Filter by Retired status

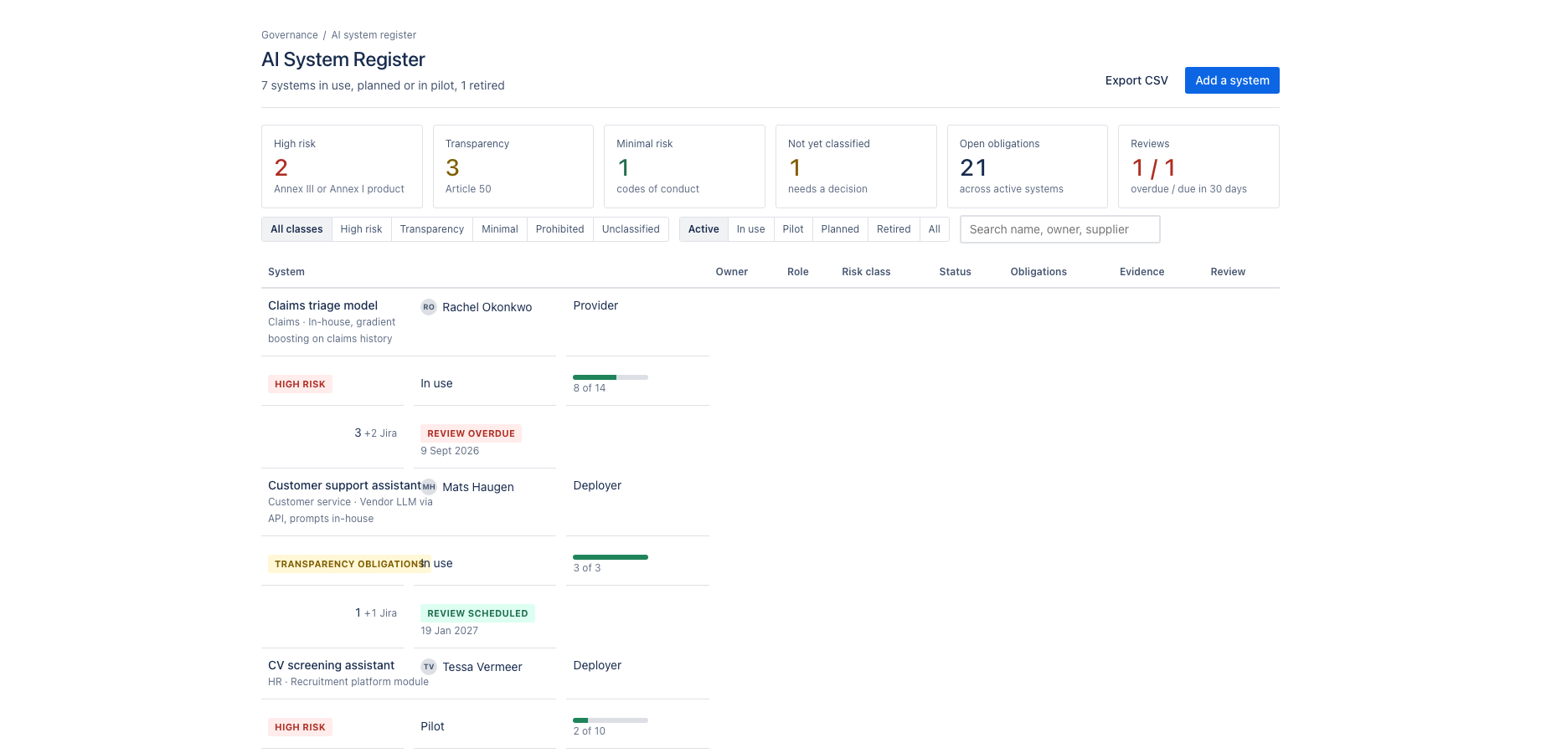coord(894,229)
